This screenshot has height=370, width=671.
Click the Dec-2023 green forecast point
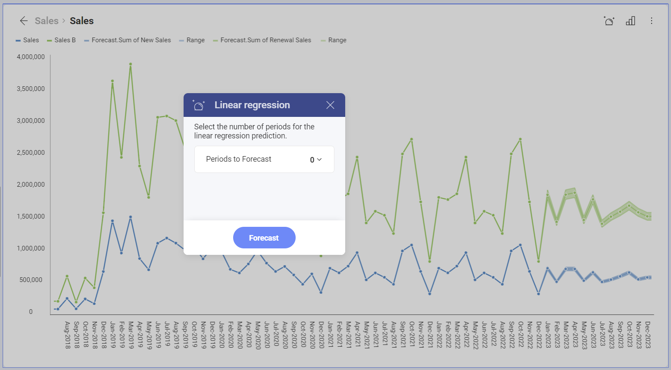pos(647,216)
